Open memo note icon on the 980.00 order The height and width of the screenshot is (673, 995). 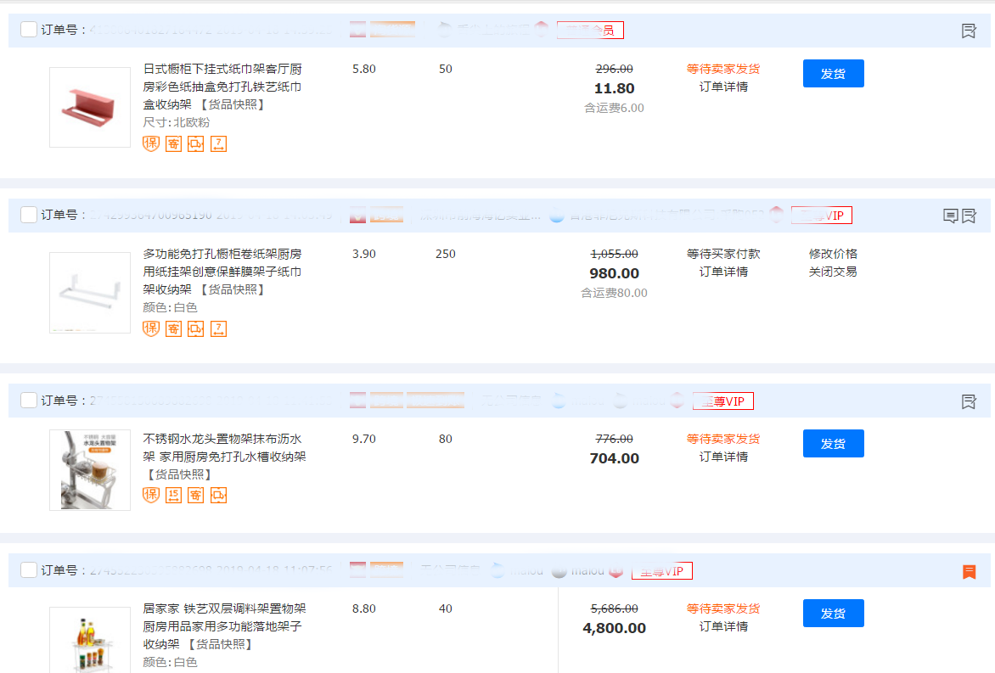969,216
